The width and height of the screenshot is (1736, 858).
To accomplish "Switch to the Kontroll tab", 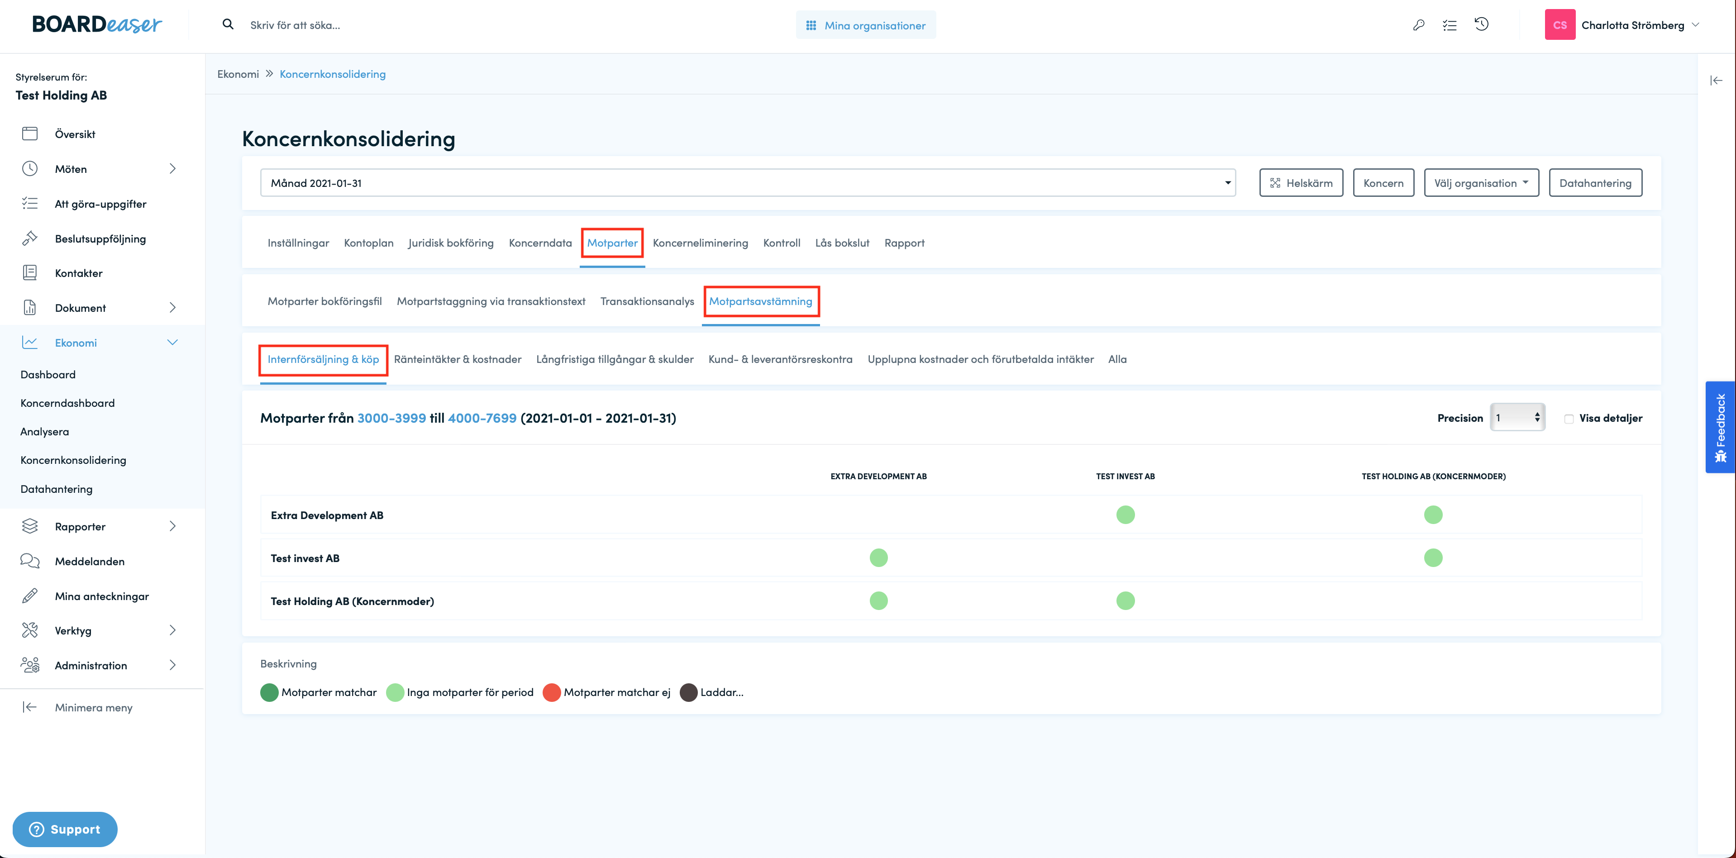I will pyautogui.click(x=782, y=243).
